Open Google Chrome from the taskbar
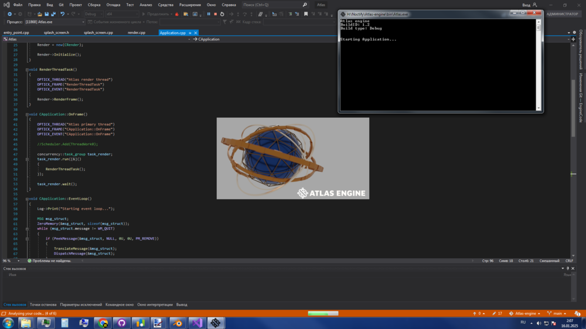 [x=103, y=323]
